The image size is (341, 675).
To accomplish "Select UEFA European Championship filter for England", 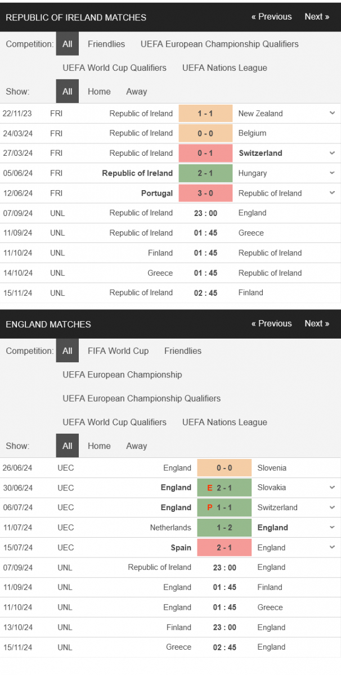I will point(122,375).
